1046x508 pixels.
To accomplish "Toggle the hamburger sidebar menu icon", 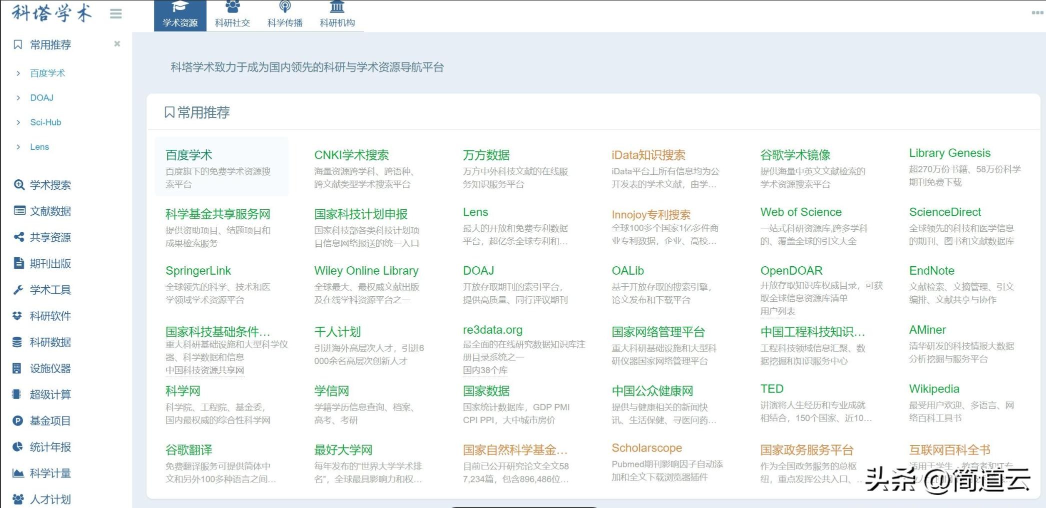I will click(x=116, y=13).
